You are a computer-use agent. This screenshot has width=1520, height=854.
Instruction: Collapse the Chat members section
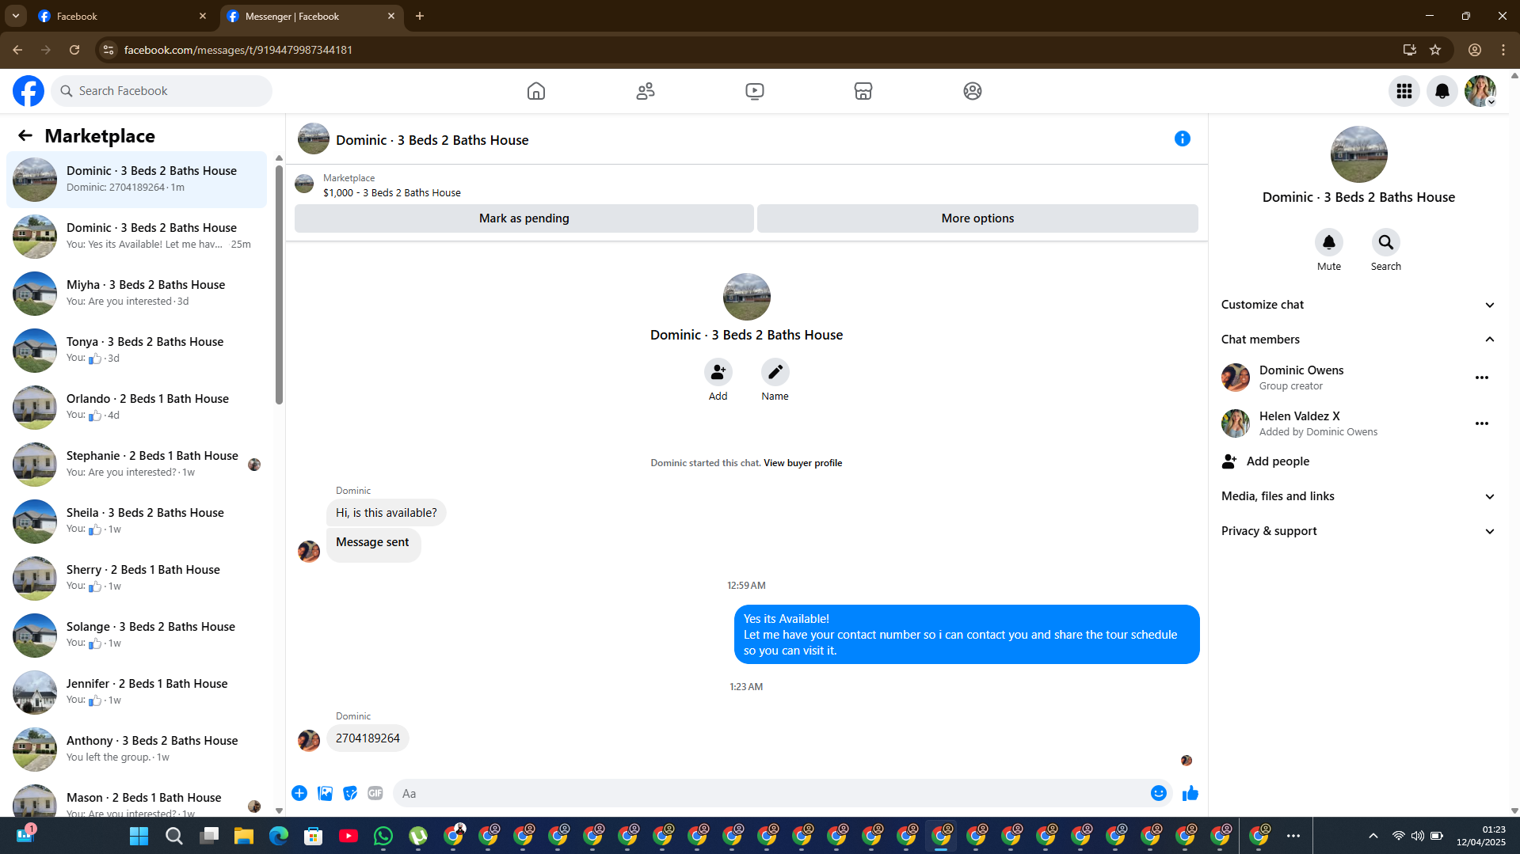coord(1358,340)
